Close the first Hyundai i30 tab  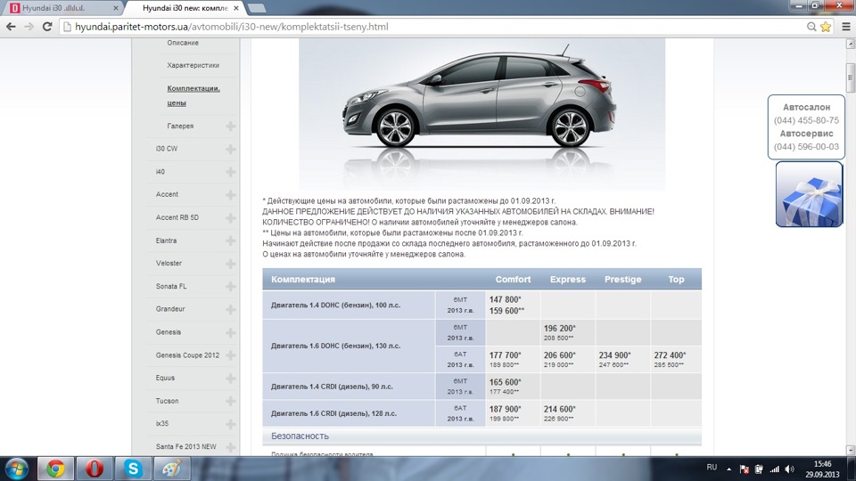tap(116, 8)
